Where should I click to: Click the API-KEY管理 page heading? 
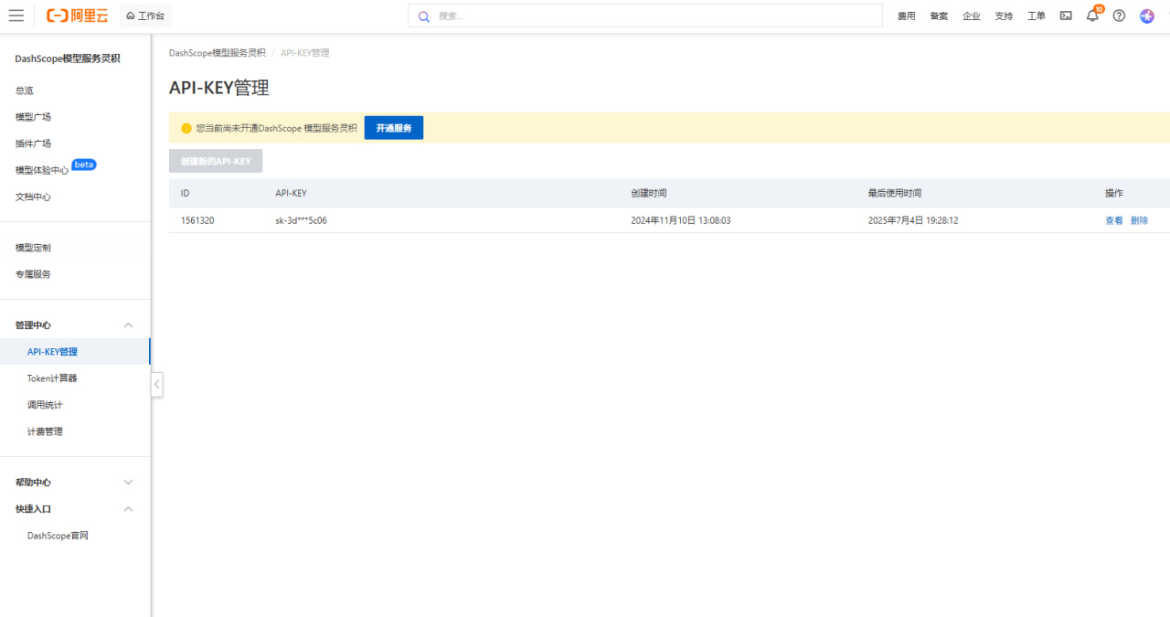point(219,88)
